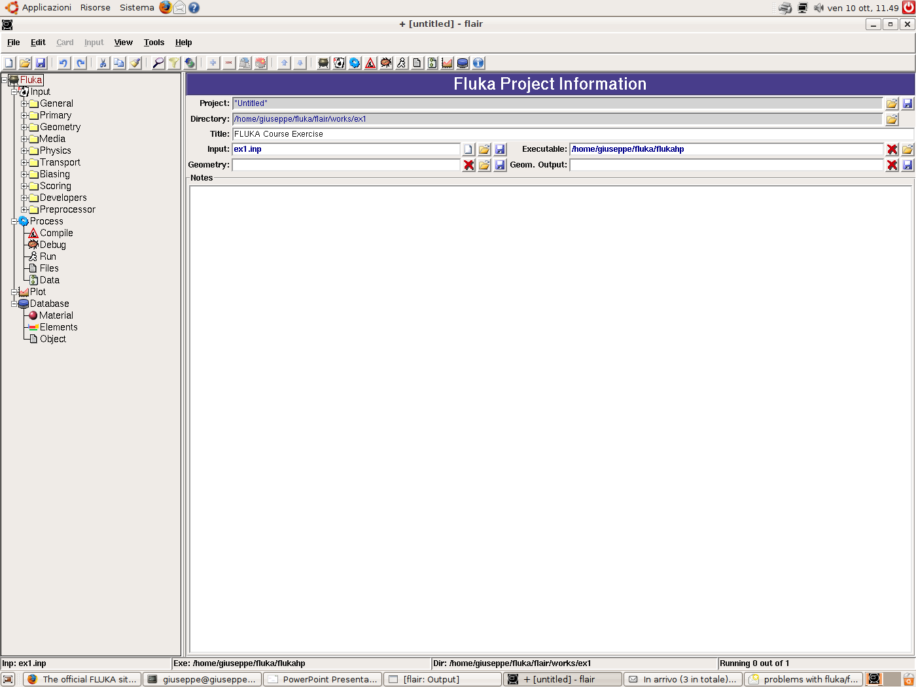The image size is (916, 687).
Task: Browse for a folder beside the Directory field
Action: coord(892,119)
